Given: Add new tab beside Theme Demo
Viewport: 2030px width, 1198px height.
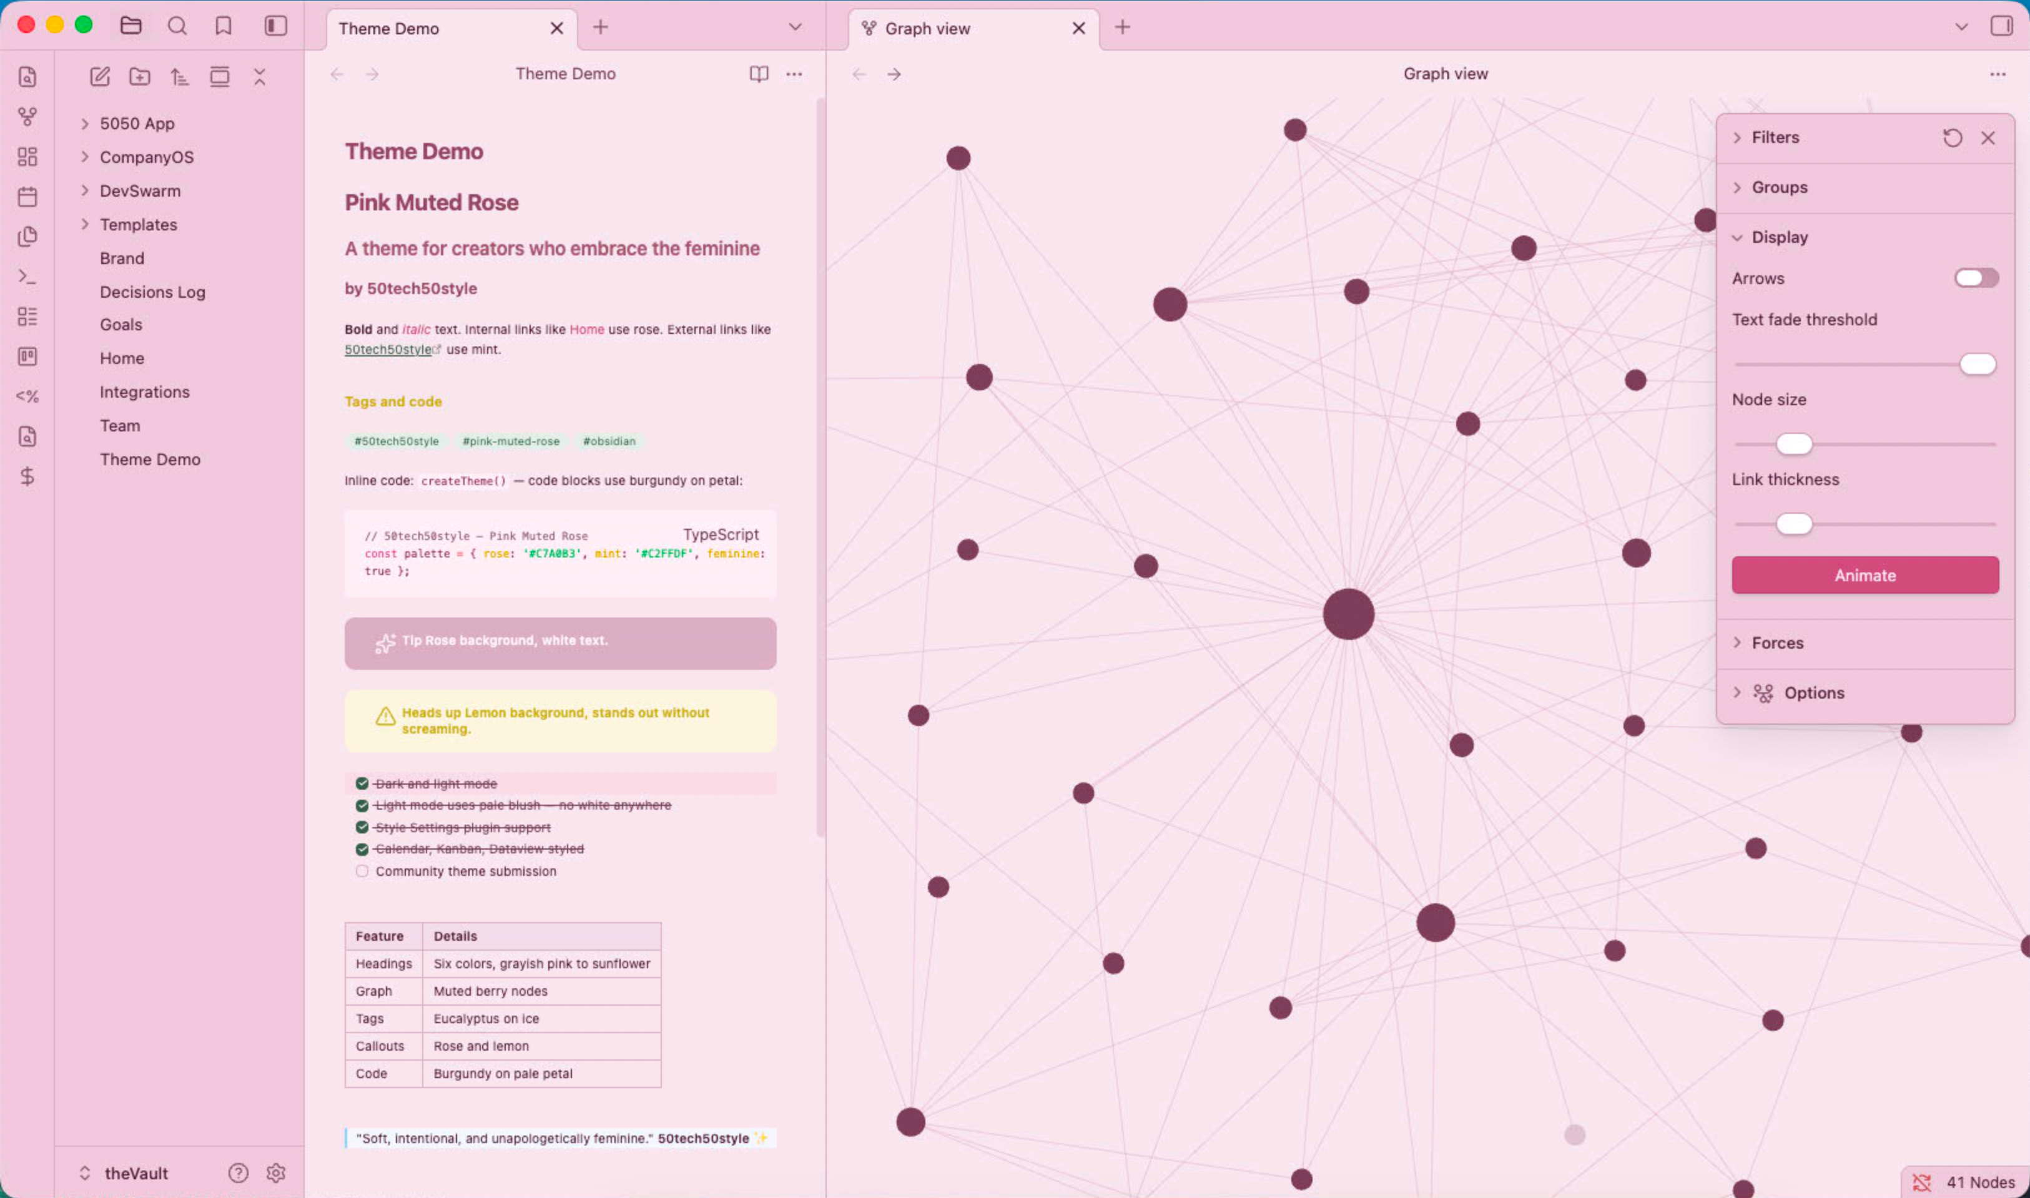Looking at the screenshot, I should (601, 27).
